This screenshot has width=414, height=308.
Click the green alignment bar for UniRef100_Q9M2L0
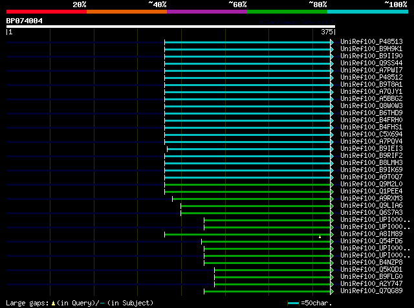pyautogui.click(x=247, y=185)
